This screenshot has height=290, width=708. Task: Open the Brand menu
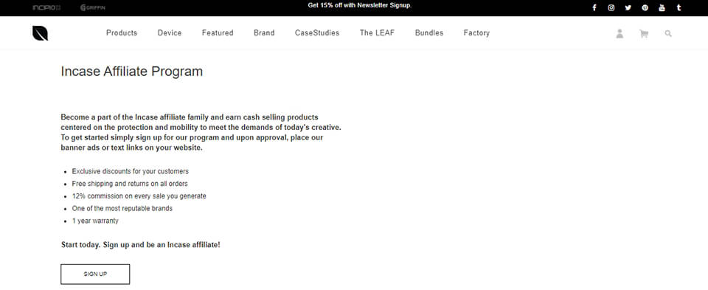coord(264,33)
